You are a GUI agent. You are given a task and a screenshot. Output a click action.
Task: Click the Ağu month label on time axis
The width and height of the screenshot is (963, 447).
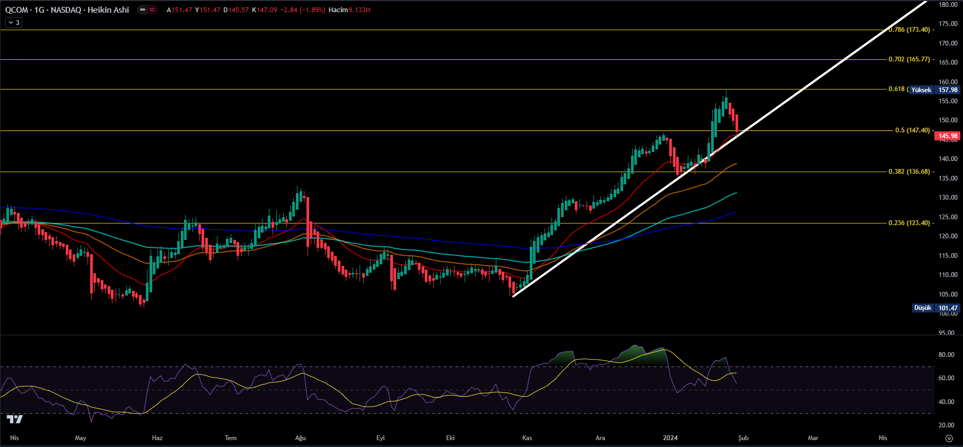point(300,438)
